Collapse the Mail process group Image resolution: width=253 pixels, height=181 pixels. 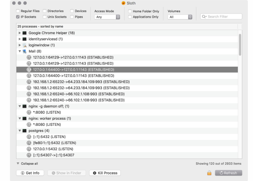tap(20, 51)
